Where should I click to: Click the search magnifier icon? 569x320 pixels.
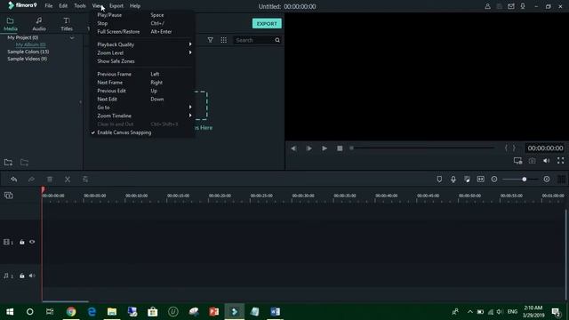[x=277, y=40]
